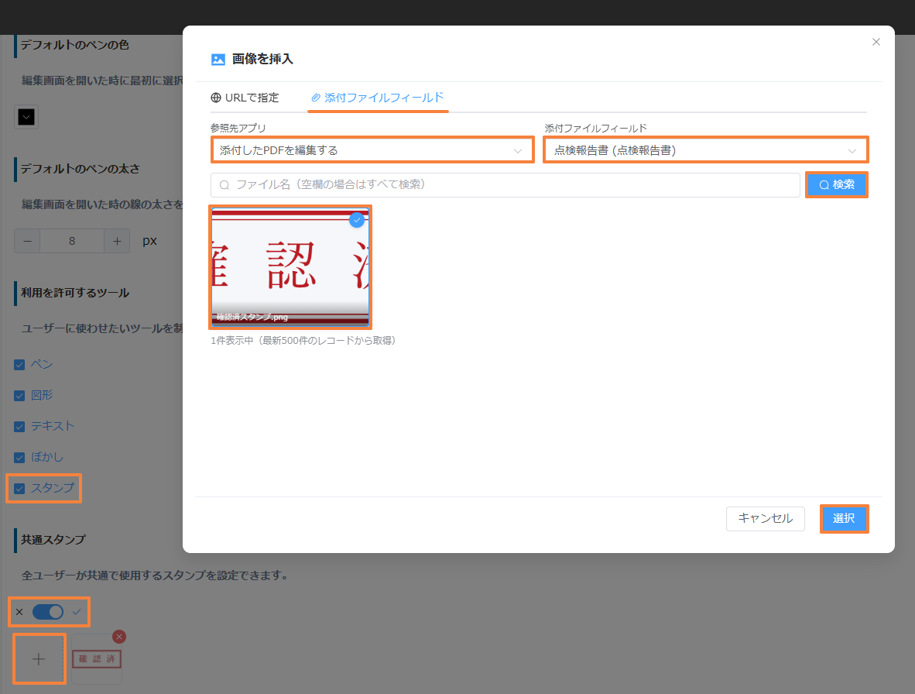This screenshot has height=694, width=915.
Task: Switch to URLで指定 tab
Action: (x=245, y=98)
